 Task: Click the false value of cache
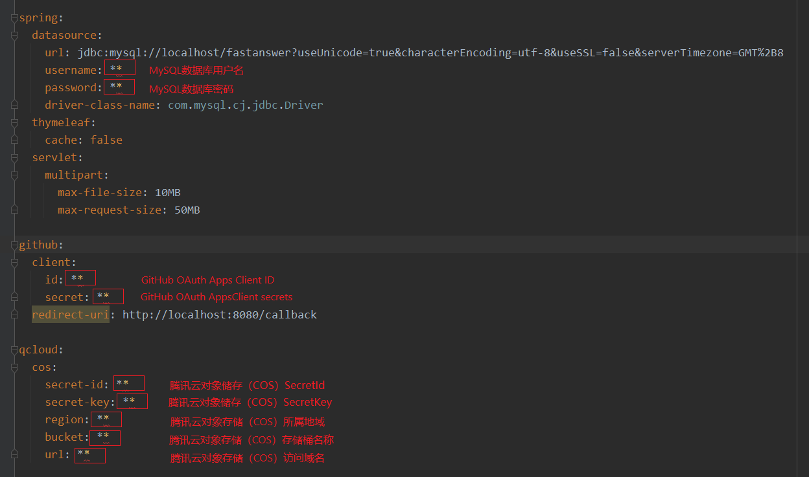coord(106,140)
